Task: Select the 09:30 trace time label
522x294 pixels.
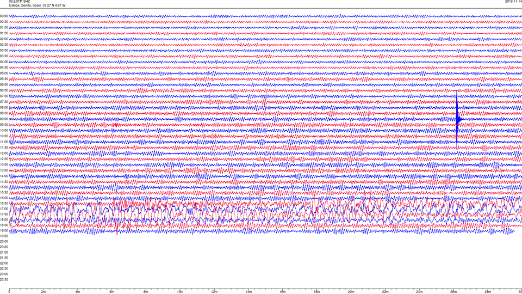Action: [x=4, y=125]
